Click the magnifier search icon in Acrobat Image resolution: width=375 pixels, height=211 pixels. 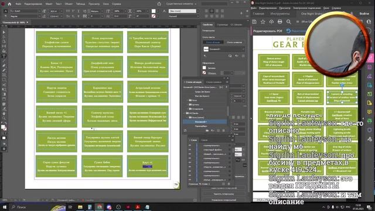[289, 22]
